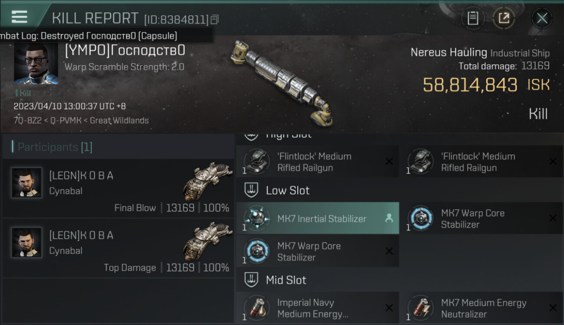564x325 pixels.
Task: Click person icon on Inertial Stabilizer row
Action: (389, 218)
